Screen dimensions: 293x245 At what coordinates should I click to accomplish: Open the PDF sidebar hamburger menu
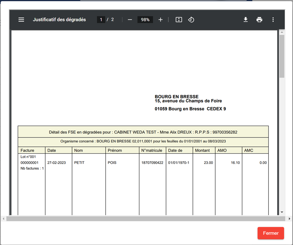click(21, 20)
